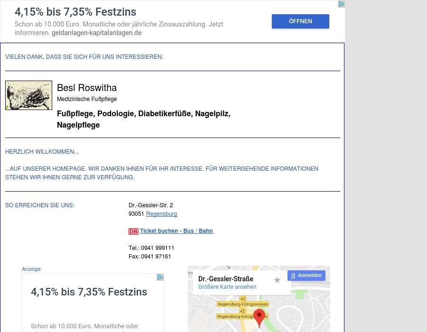Image resolution: width=427 pixels, height=332 pixels.
Task: Open 'Größere Karte ansehen' map link
Action: (227, 287)
